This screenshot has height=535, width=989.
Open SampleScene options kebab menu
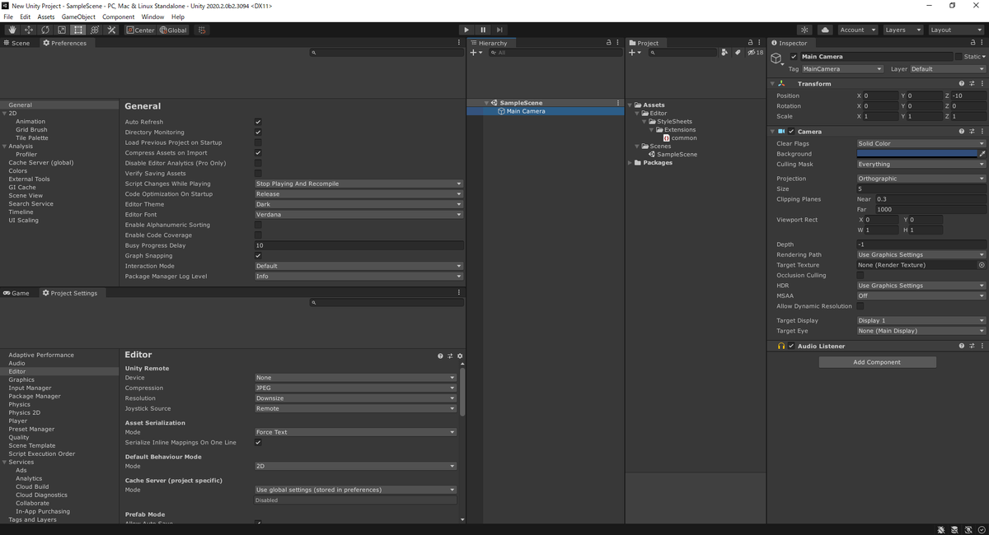coord(618,103)
